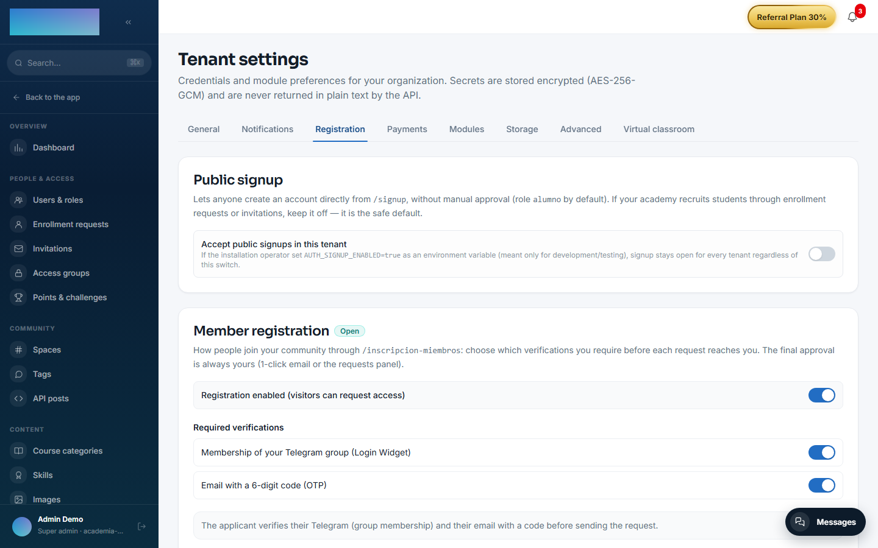Click the Referral Plan 30% button

tap(791, 17)
